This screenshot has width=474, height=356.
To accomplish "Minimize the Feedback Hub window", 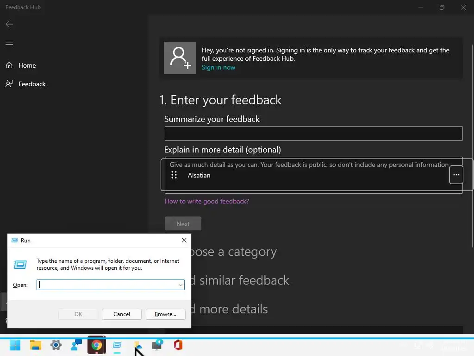I will (420, 7).
